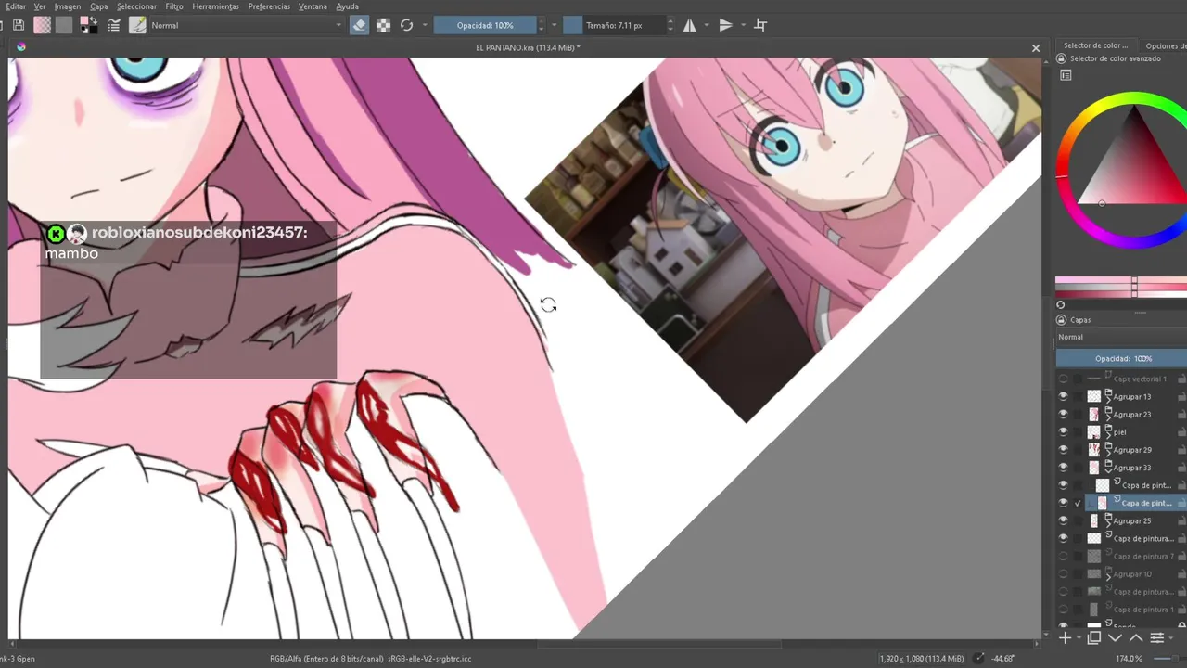Hide the Agrupar 29 layer

(x=1063, y=450)
